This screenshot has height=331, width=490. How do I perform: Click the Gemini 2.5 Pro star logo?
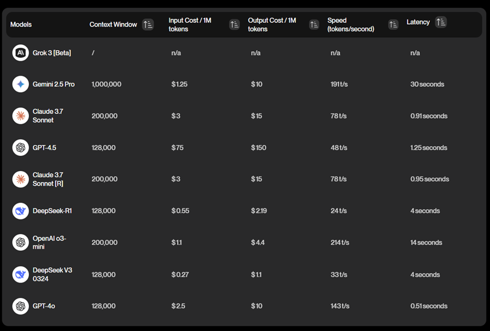[21, 84]
